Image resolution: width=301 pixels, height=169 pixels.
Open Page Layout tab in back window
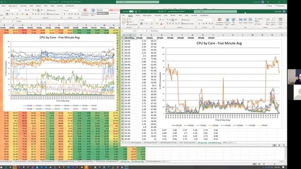tap(13, 6)
